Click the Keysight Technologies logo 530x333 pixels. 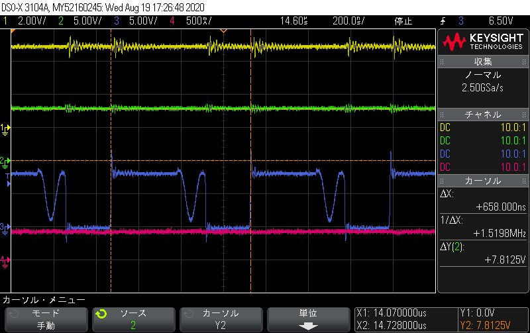[483, 42]
